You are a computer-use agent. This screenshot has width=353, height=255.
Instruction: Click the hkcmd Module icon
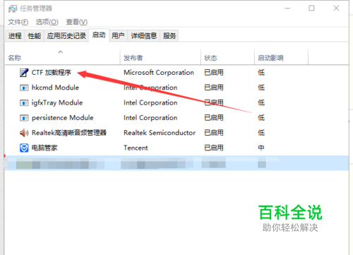tap(24, 88)
